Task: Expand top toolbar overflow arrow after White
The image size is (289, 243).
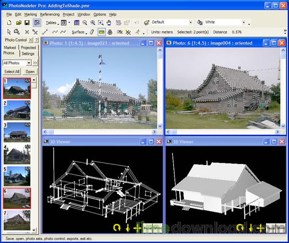Action: (x=249, y=24)
